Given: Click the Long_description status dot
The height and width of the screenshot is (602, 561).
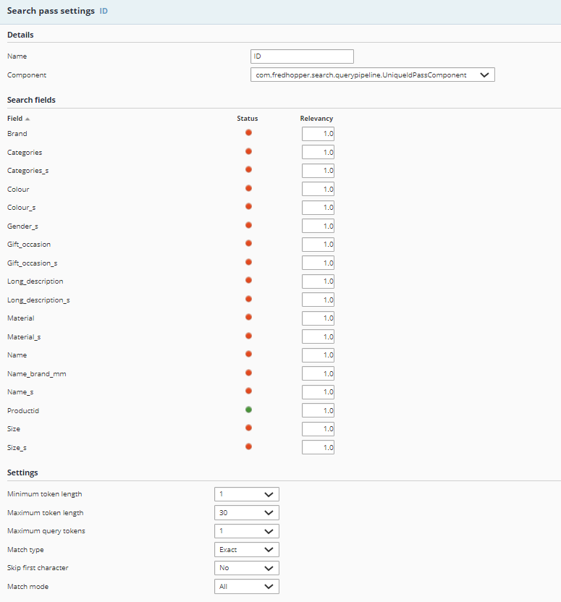Looking at the screenshot, I should coord(248,280).
